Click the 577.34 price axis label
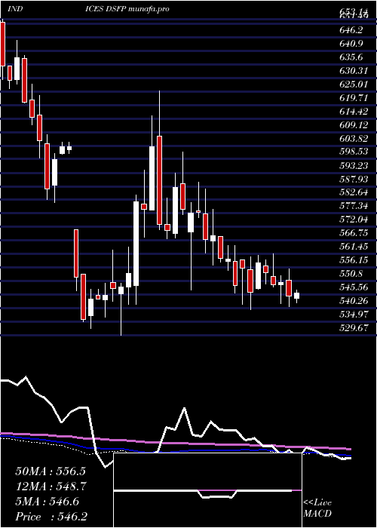 (354, 206)
